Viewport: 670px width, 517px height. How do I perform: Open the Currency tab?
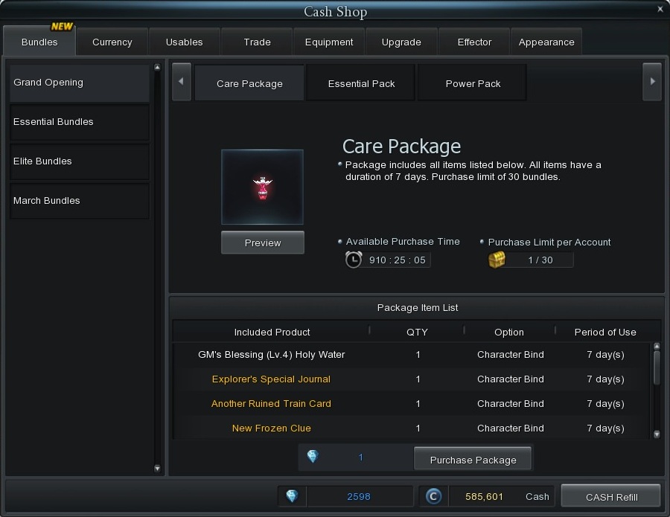[112, 42]
